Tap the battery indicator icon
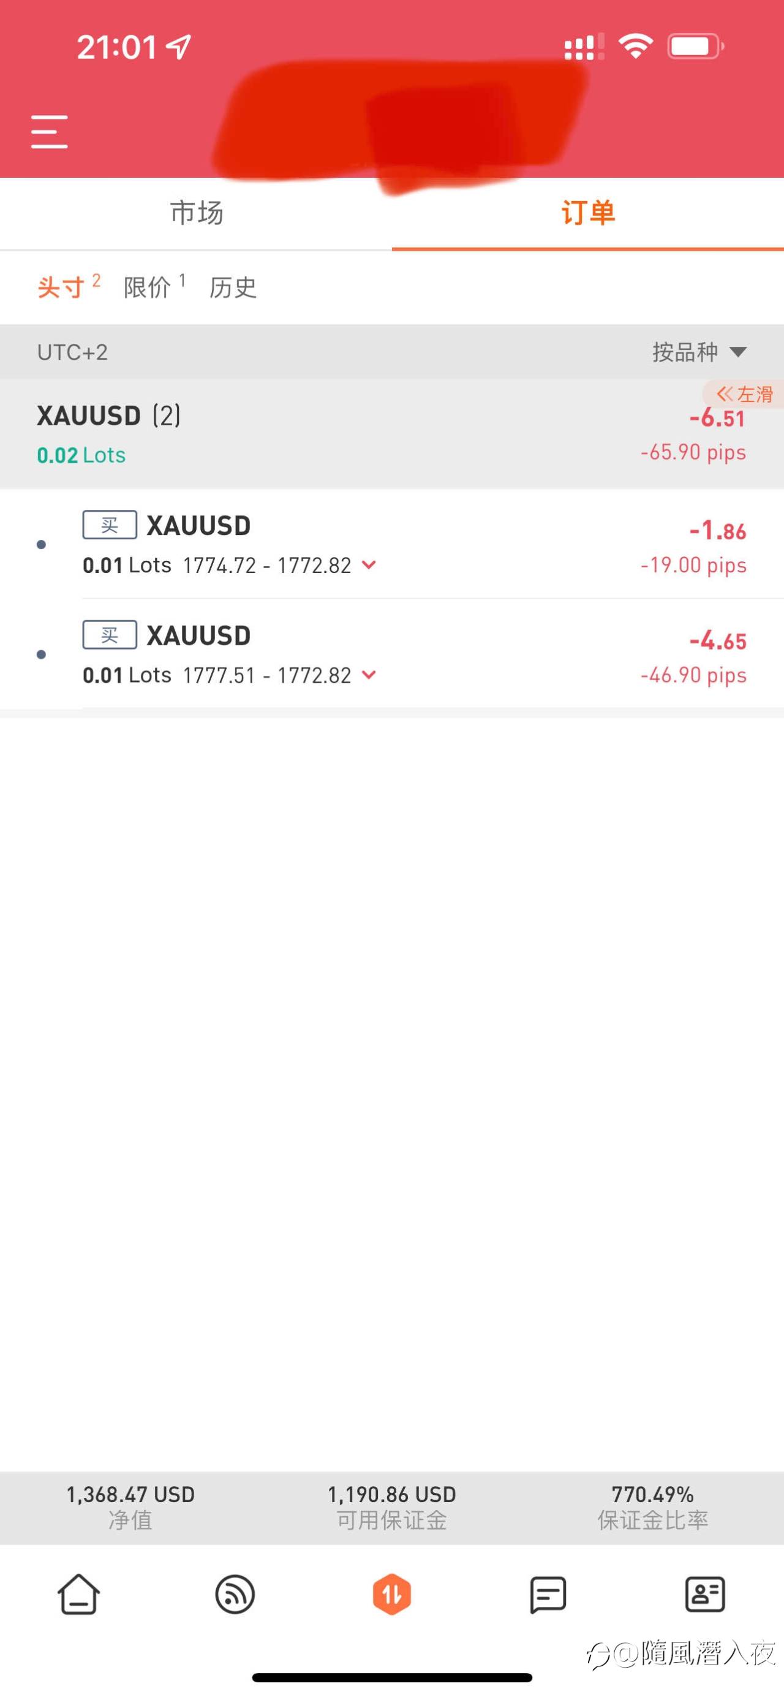 tap(696, 47)
